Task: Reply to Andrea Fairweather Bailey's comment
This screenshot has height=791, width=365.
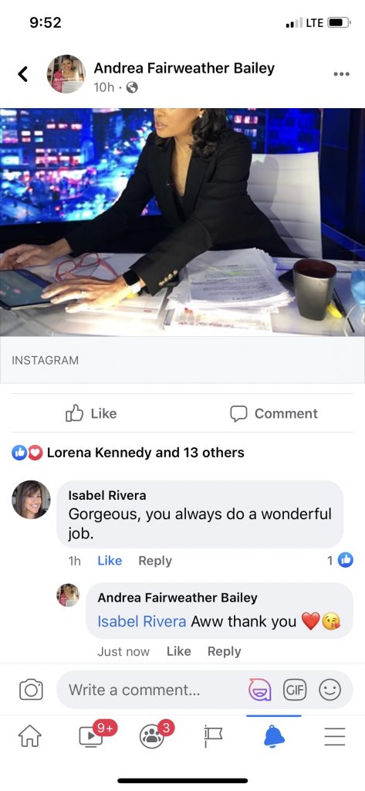Action: pyautogui.click(x=225, y=651)
